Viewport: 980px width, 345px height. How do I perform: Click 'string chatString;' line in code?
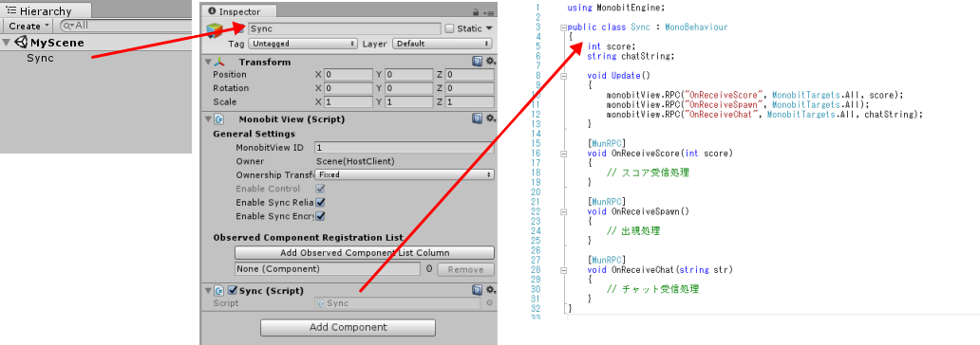(631, 56)
